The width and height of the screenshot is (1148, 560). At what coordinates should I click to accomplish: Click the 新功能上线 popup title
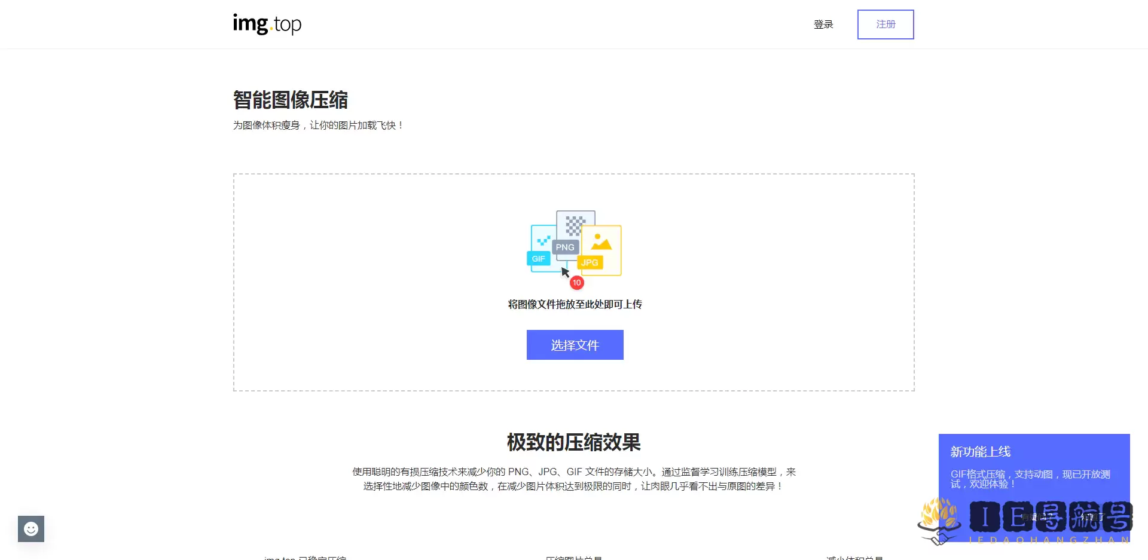coord(981,452)
